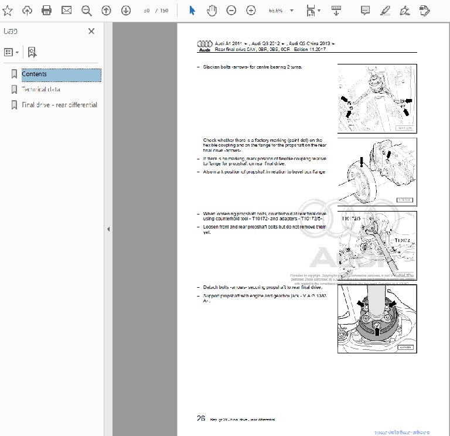Jump to Technical data bookmark
The width and height of the screenshot is (450, 436).
(40, 90)
